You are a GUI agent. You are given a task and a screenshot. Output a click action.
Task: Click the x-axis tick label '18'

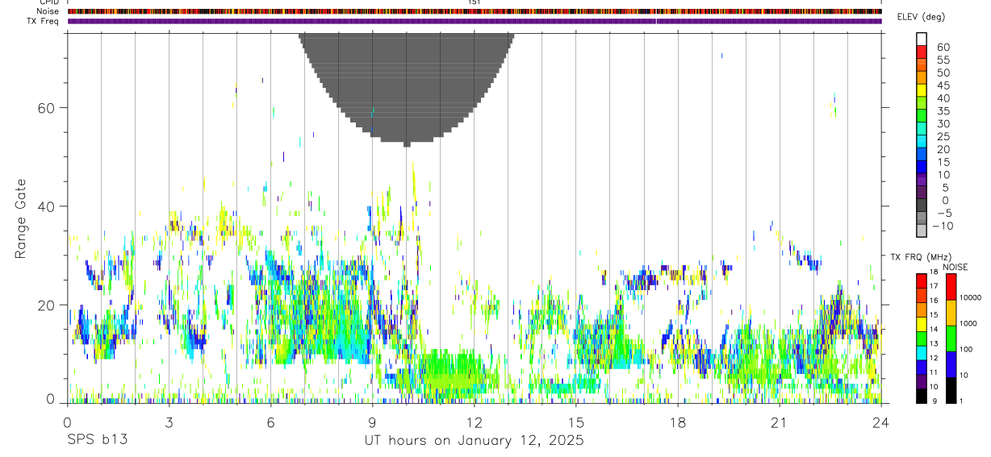[x=677, y=422]
